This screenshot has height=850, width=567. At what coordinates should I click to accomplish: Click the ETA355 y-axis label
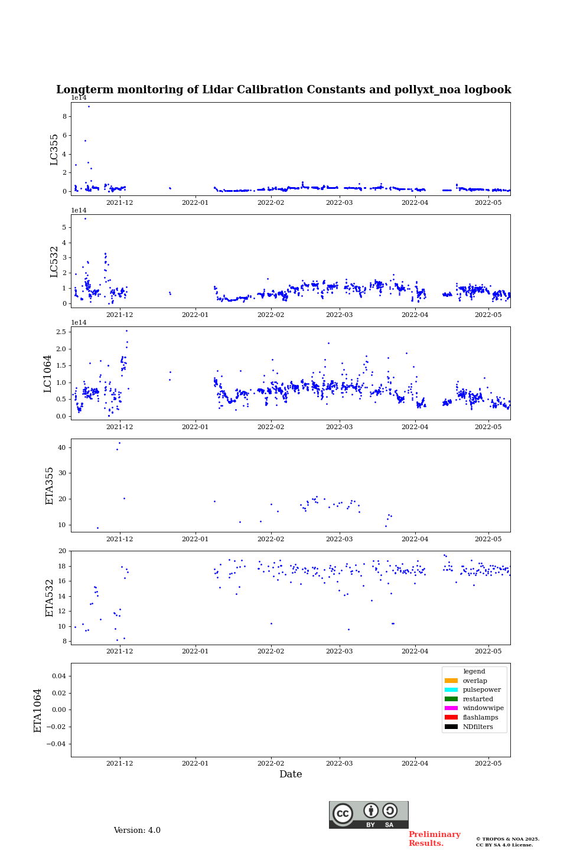pyautogui.click(x=50, y=486)
